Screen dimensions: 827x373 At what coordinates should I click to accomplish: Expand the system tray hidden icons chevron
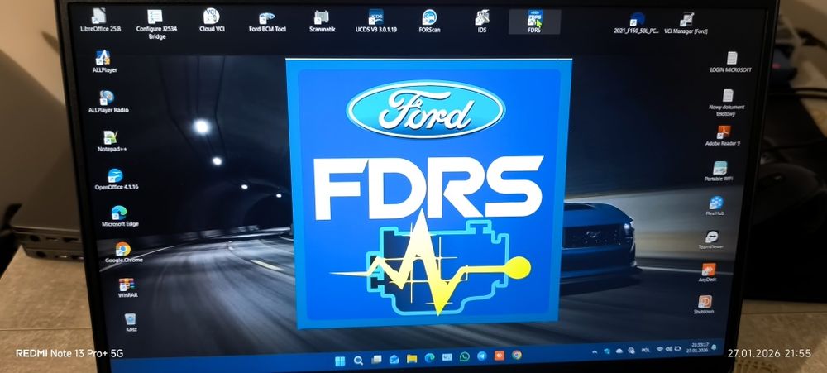(x=595, y=351)
